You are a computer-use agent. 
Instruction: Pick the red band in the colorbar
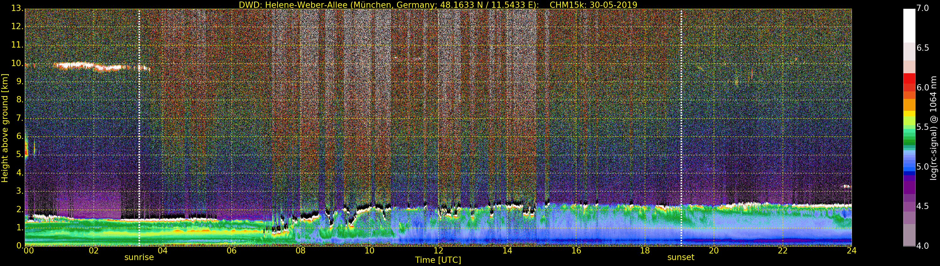pos(909,82)
